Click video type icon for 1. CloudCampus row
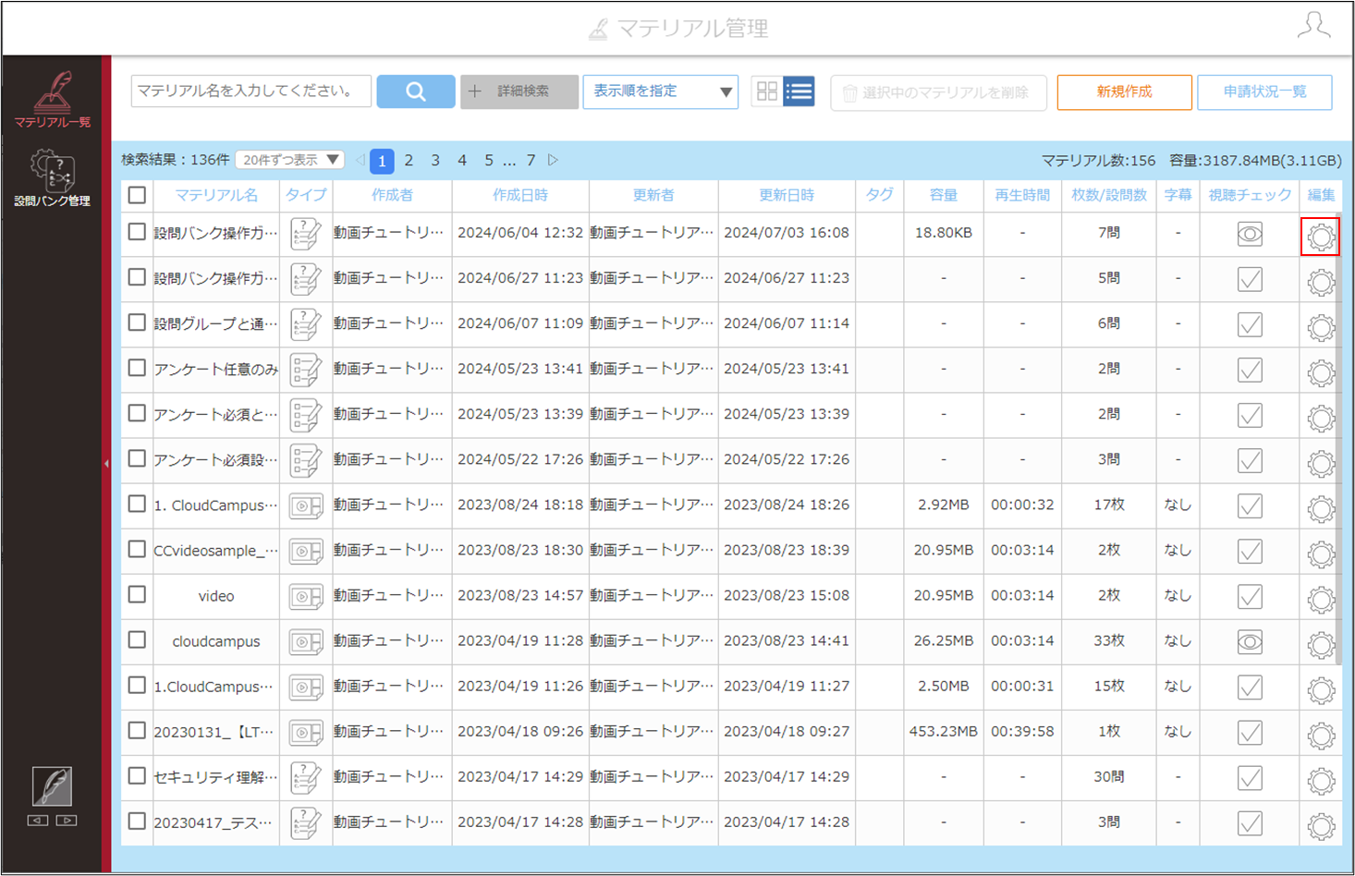 coord(305,506)
